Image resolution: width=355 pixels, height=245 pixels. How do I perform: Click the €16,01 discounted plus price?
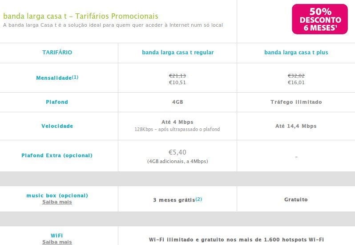pyautogui.click(x=296, y=82)
